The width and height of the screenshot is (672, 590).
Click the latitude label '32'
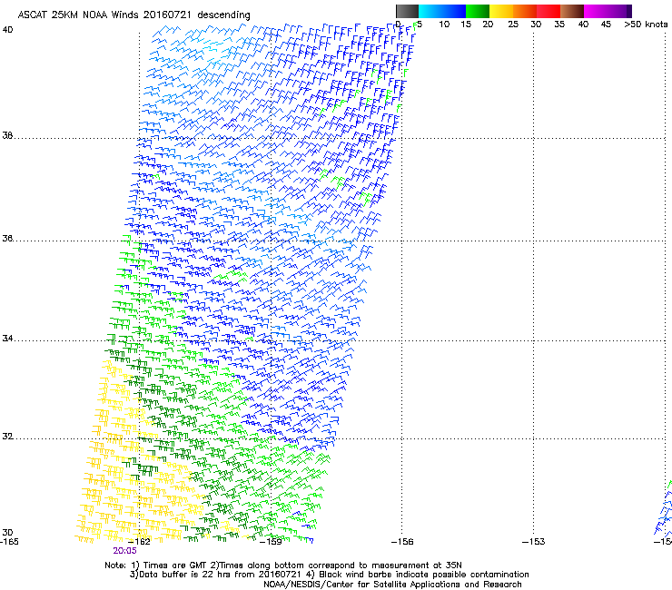[7, 437]
